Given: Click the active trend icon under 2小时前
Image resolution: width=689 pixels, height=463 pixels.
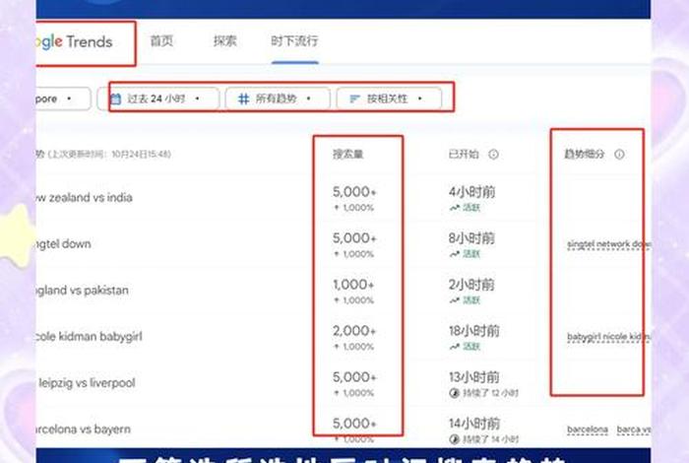Looking at the screenshot, I should pos(455,300).
